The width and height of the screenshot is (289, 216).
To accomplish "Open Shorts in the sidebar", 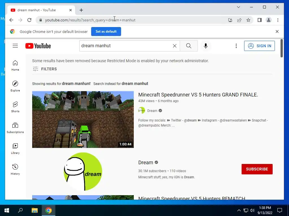I will pos(15,107).
